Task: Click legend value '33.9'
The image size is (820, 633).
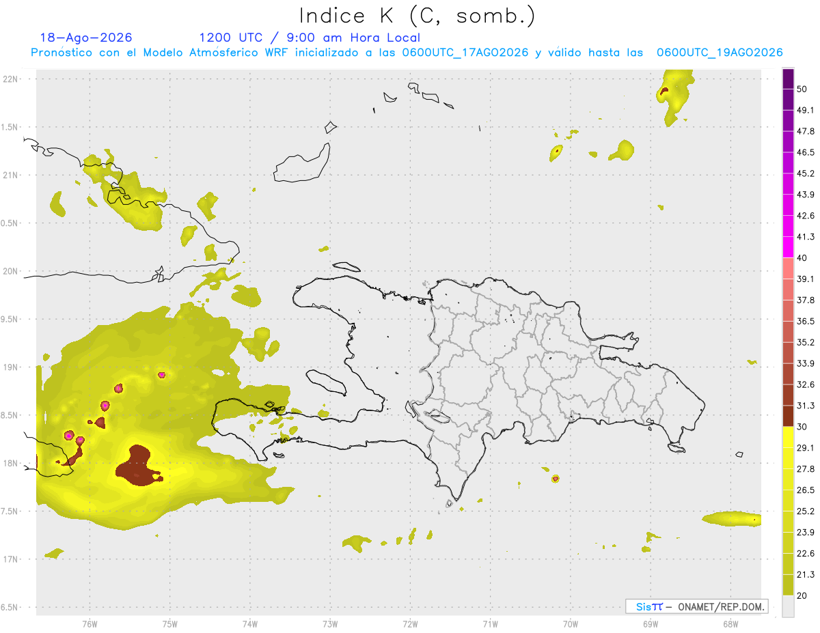Action: click(806, 363)
